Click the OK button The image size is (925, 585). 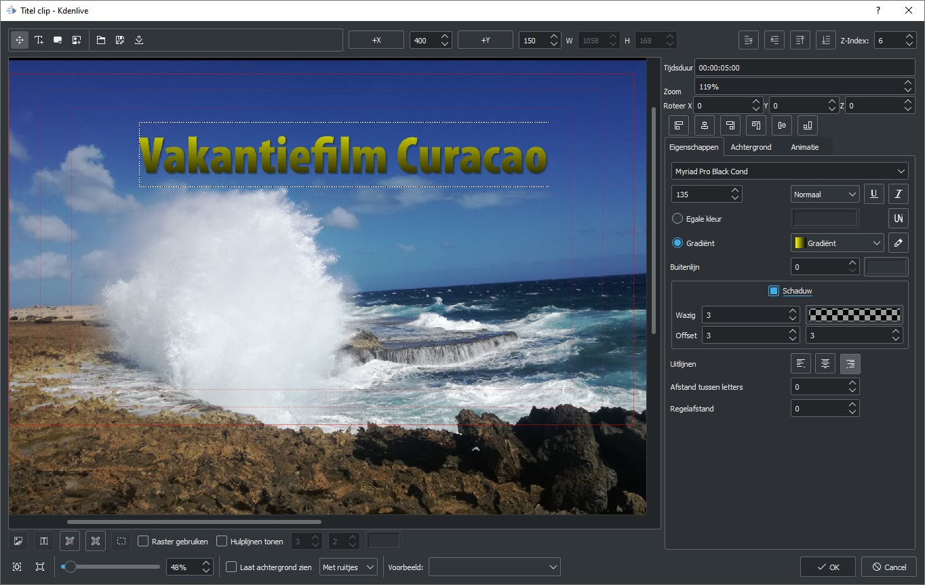(x=827, y=567)
